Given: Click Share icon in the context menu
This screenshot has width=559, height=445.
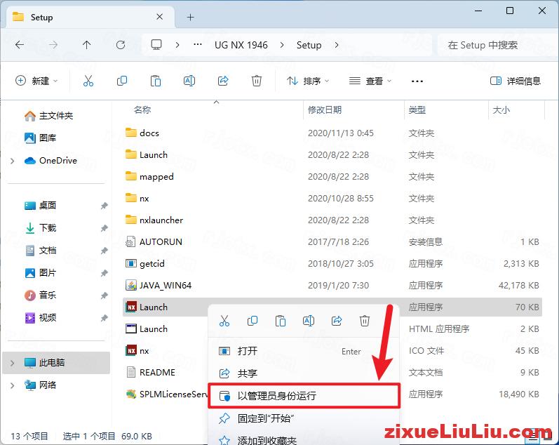Looking at the screenshot, I should 337,321.
